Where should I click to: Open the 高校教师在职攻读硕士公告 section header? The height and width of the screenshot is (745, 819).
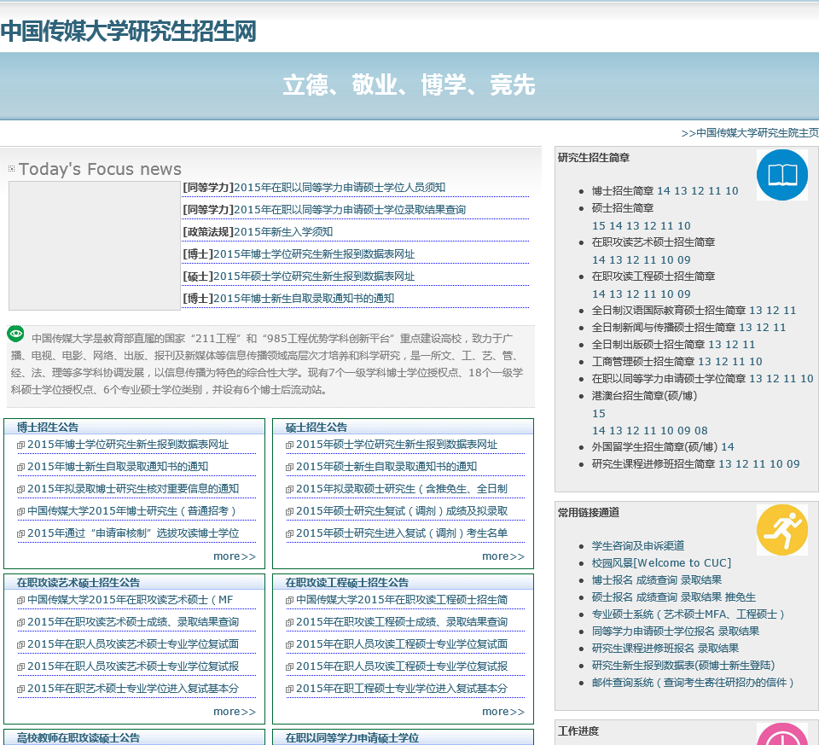tap(78, 737)
